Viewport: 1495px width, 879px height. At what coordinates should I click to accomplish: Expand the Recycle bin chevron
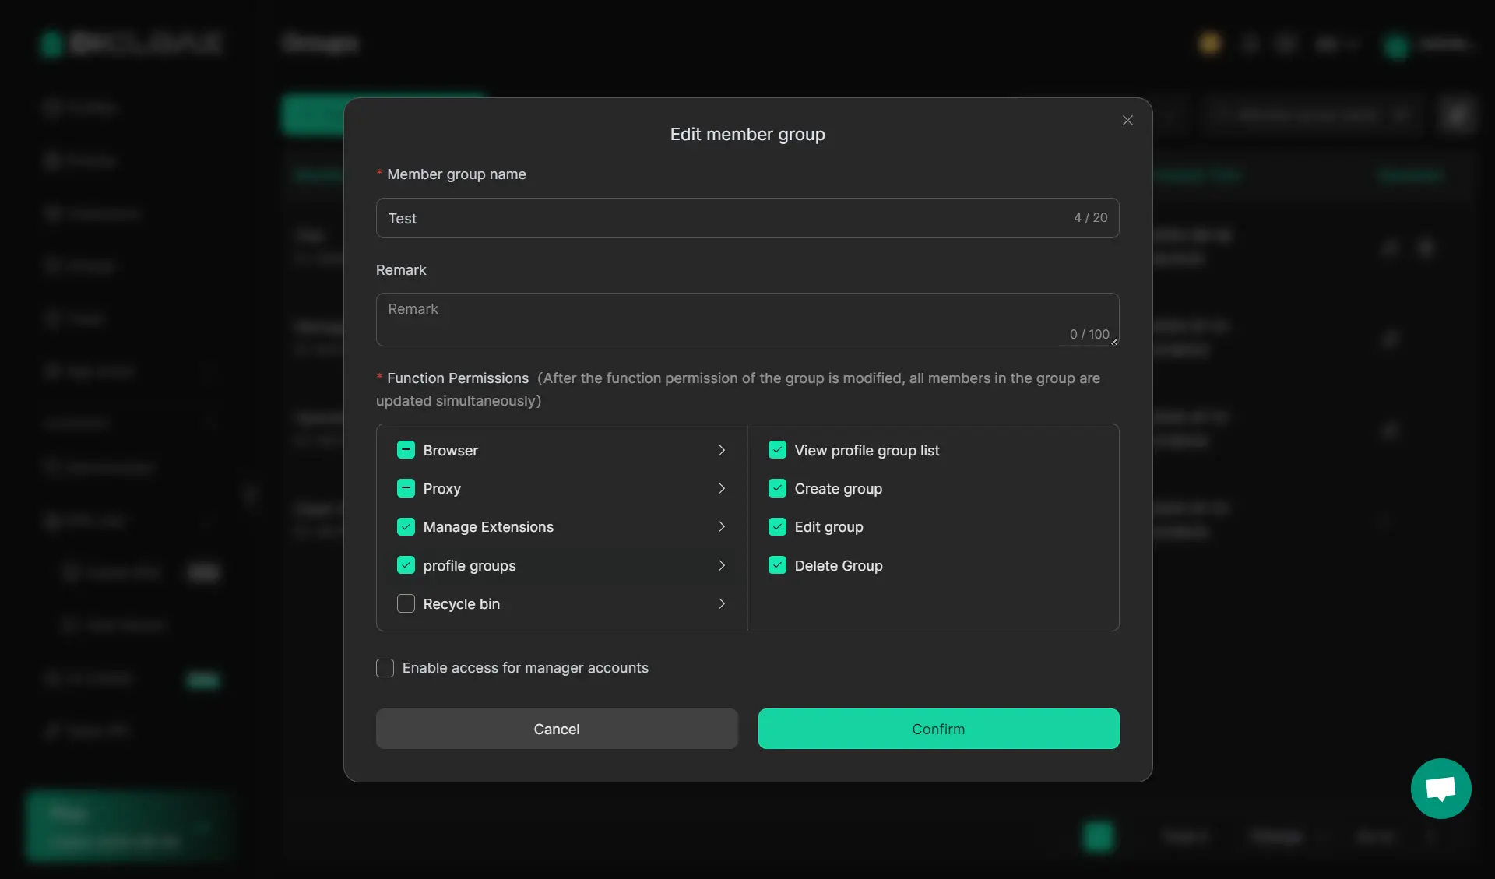pyautogui.click(x=722, y=603)
